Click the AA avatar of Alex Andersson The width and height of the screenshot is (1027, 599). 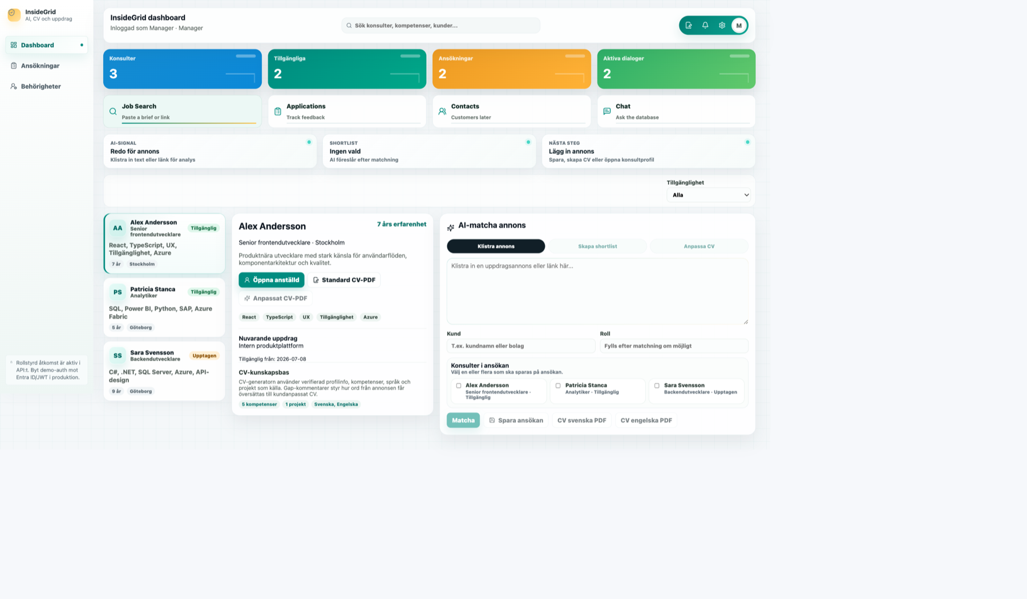point(118,228)
